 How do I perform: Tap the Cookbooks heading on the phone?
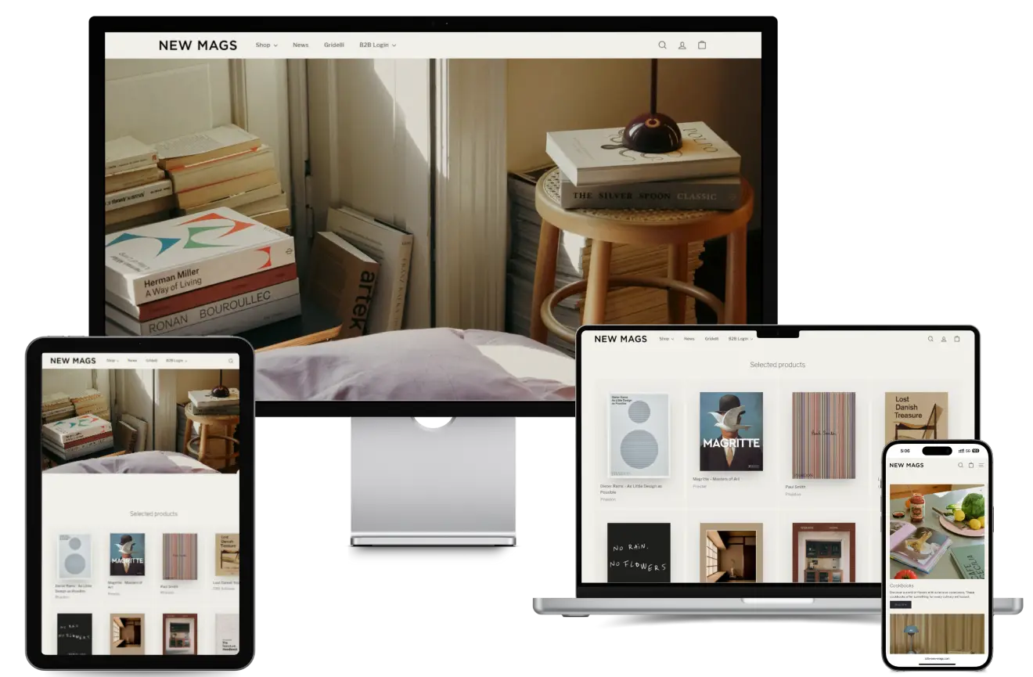coord(902,585)
